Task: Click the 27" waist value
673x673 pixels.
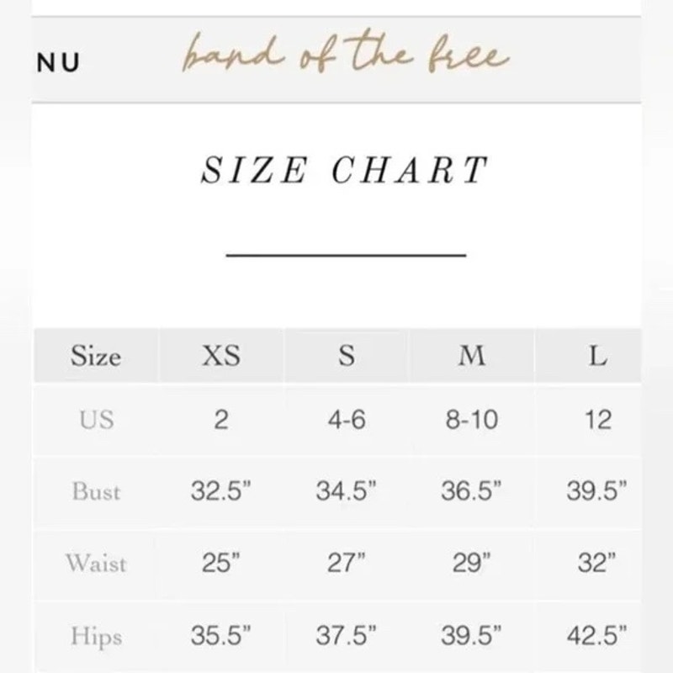Action: [346, 563]
